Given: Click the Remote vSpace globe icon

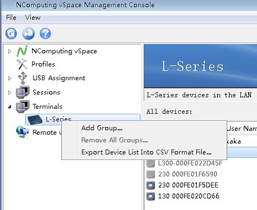Looking at the screenshot, I should (23, 132).
